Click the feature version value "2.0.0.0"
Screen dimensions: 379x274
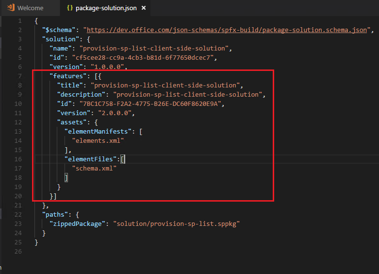115,113
